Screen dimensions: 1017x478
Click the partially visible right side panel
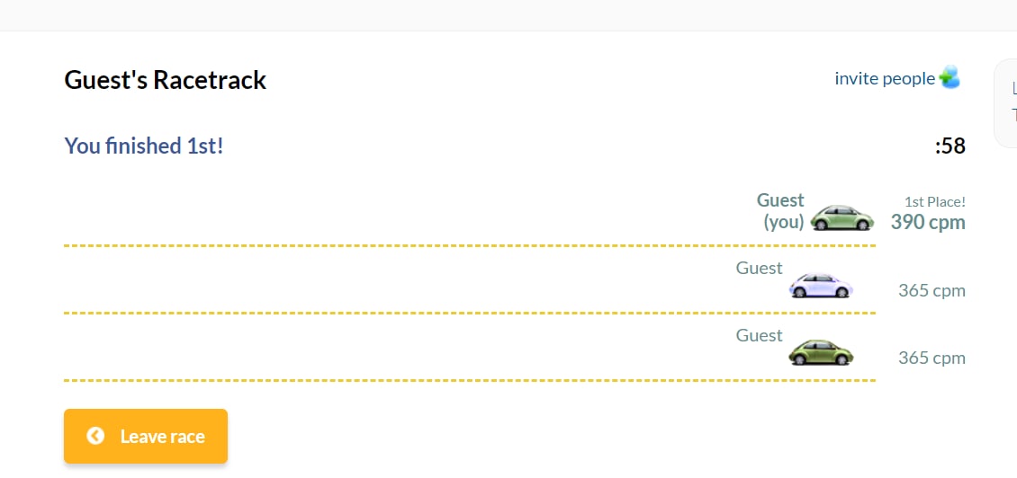[x=1006, y=103]
